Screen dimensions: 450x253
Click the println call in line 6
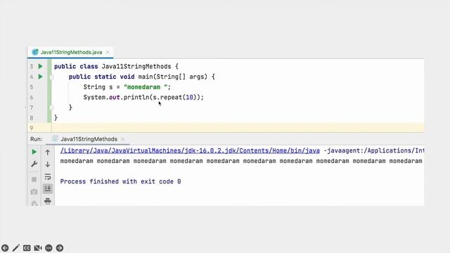[x=136, y=97]
